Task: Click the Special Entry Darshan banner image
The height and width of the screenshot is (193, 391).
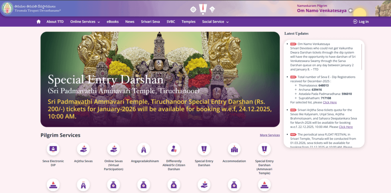Action: coord(160,79)
